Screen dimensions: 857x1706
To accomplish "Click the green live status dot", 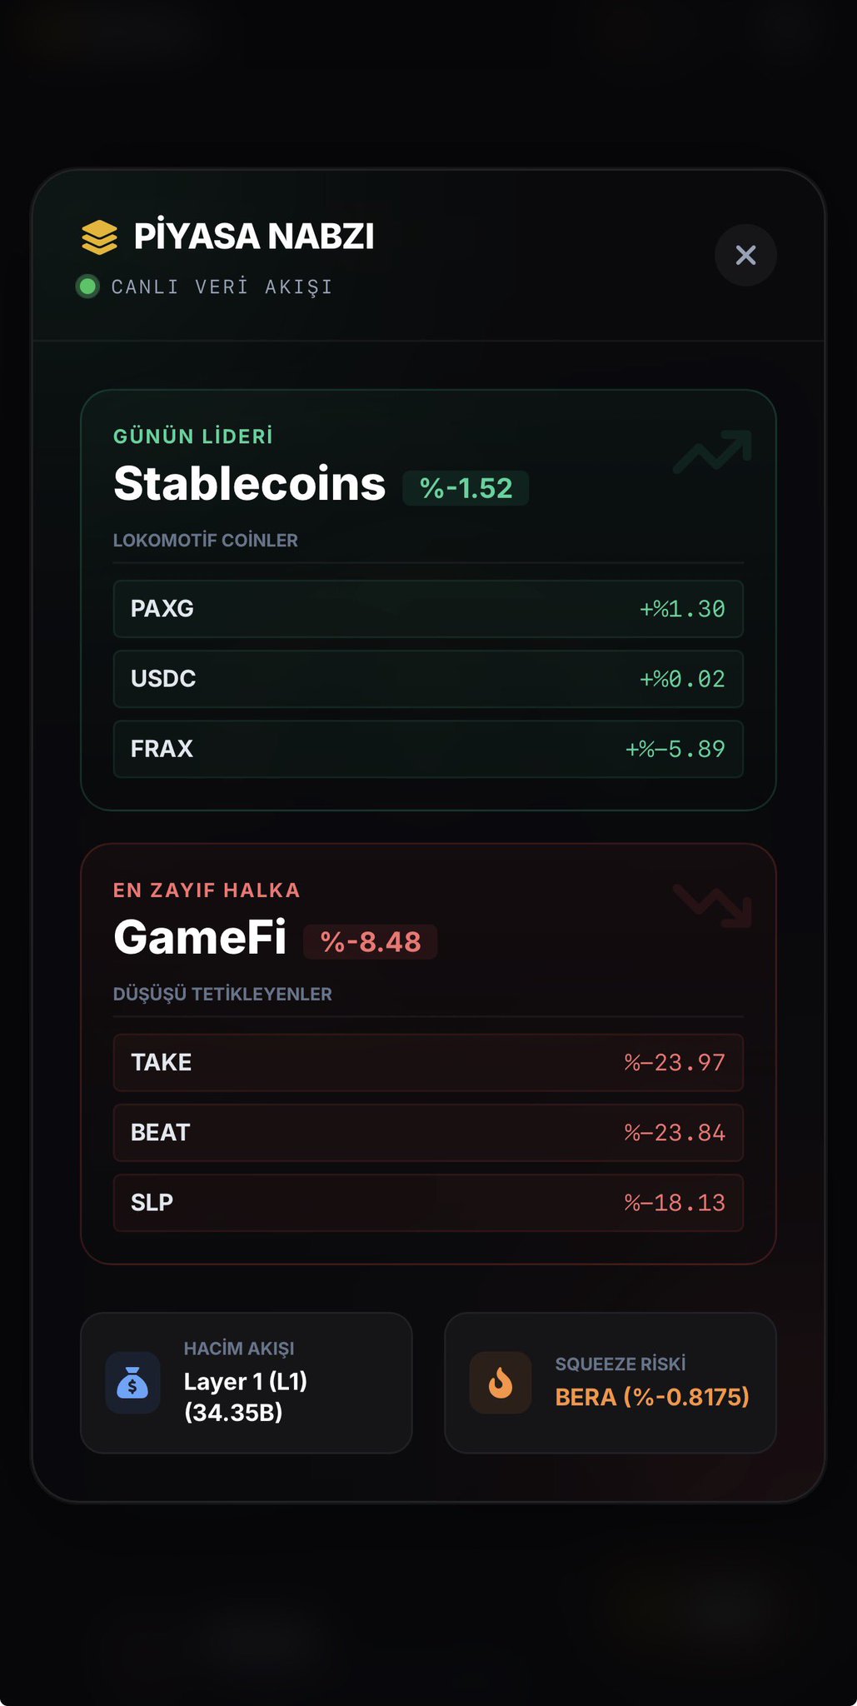I will click(x=87, y=287).
